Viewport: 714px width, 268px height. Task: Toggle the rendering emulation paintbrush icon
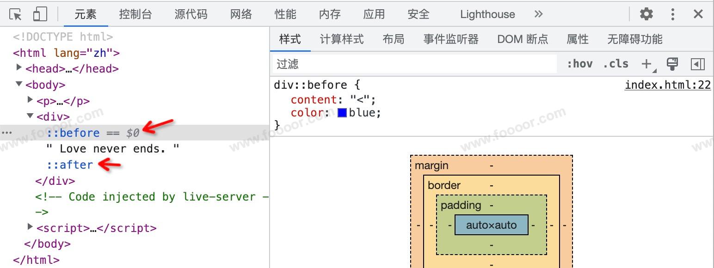[672, 64]
